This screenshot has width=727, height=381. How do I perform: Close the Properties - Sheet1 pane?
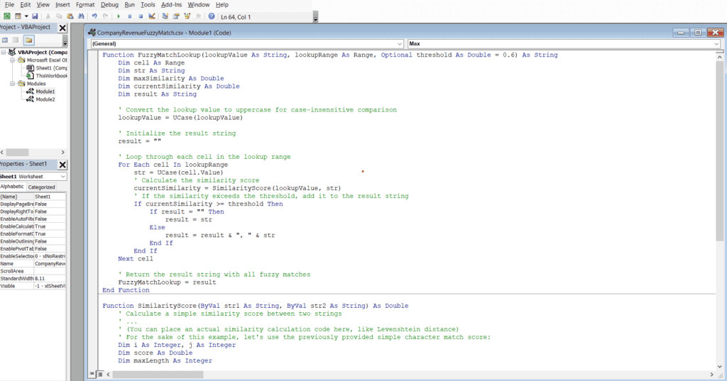[x=62, y=164]
